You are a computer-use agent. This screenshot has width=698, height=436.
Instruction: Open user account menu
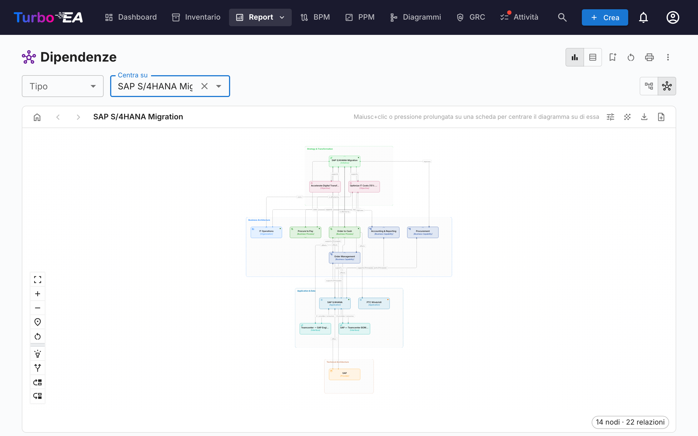click(673, 17)
